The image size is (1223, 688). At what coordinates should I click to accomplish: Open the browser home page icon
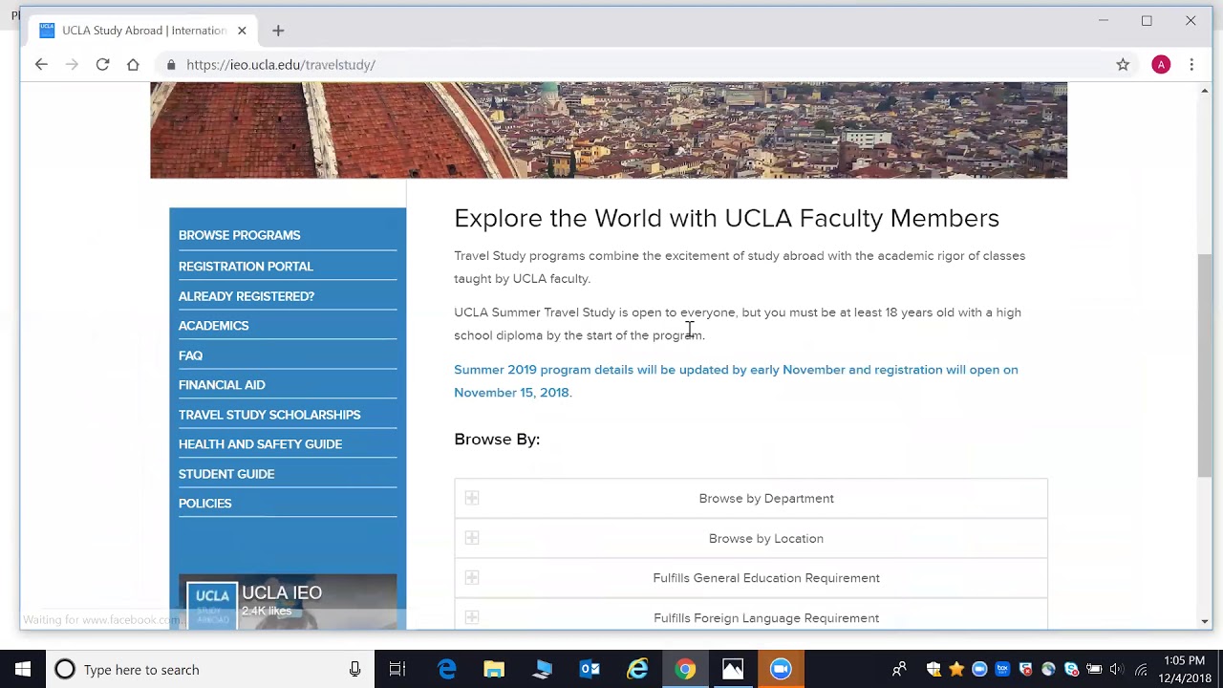tap(133, 64)
